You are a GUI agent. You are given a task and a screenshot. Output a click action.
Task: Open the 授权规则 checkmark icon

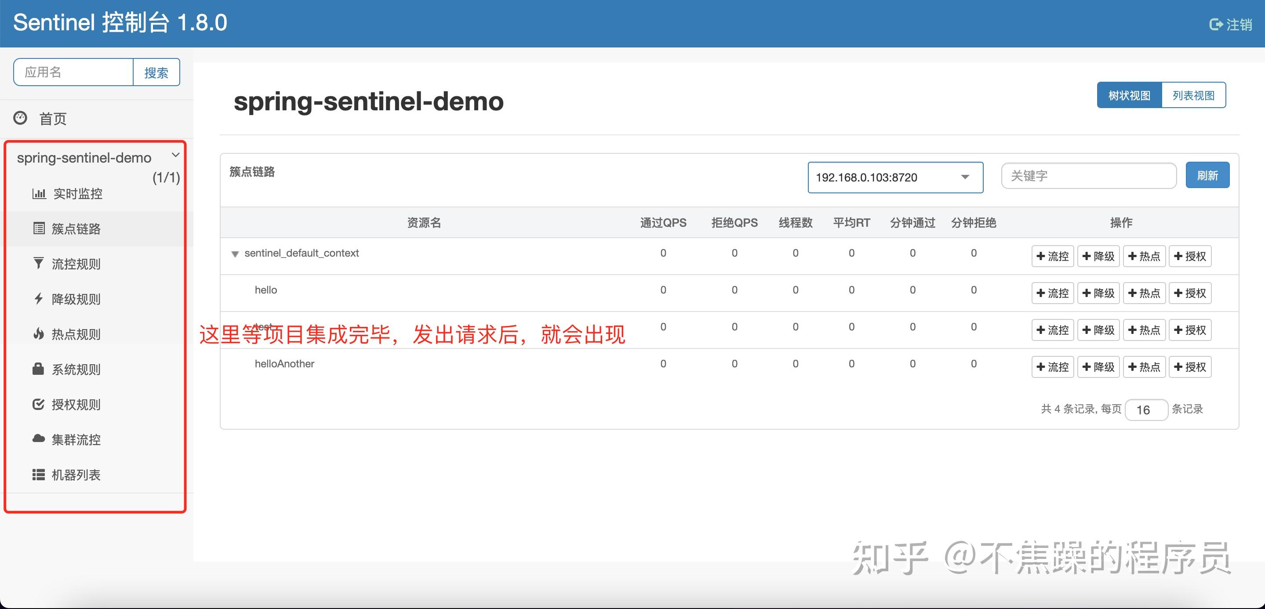tap(39, 404)
